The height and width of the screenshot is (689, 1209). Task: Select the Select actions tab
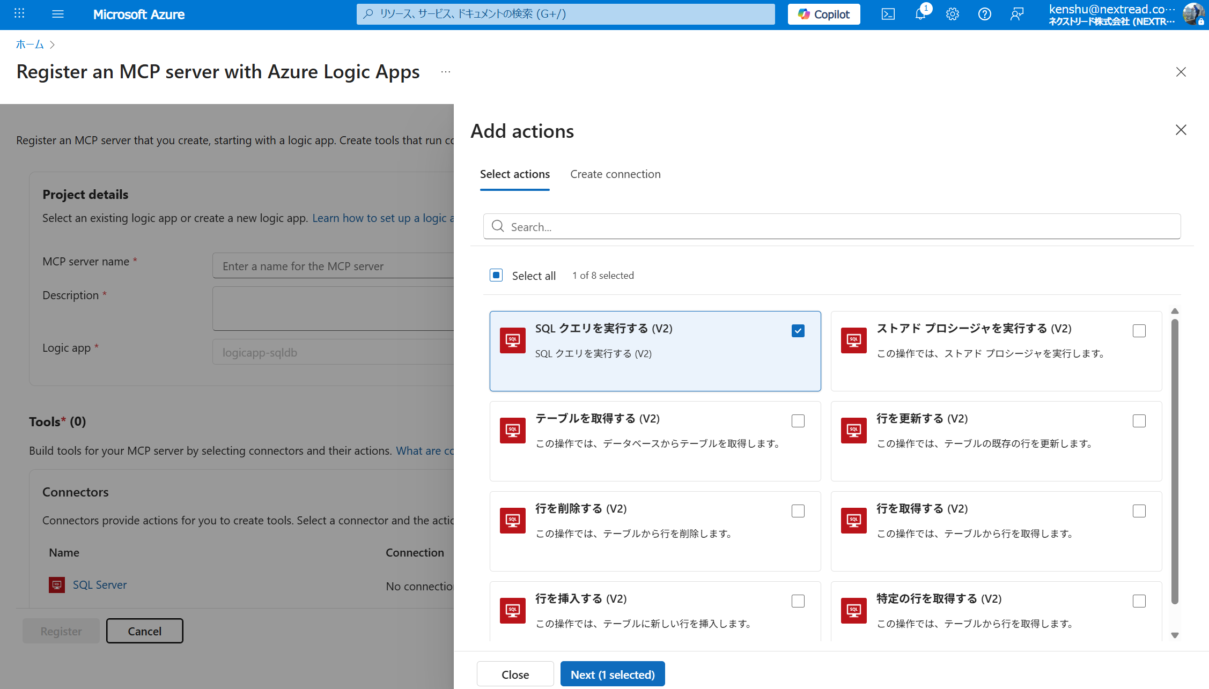(x=514, y=174)
